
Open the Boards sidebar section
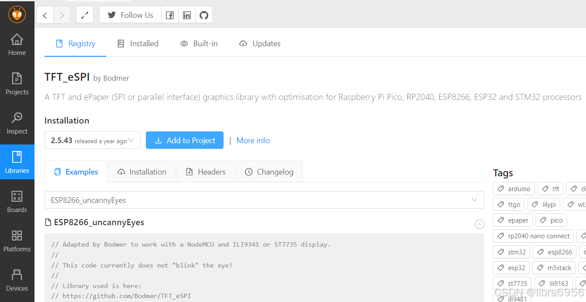pos(17,202)
